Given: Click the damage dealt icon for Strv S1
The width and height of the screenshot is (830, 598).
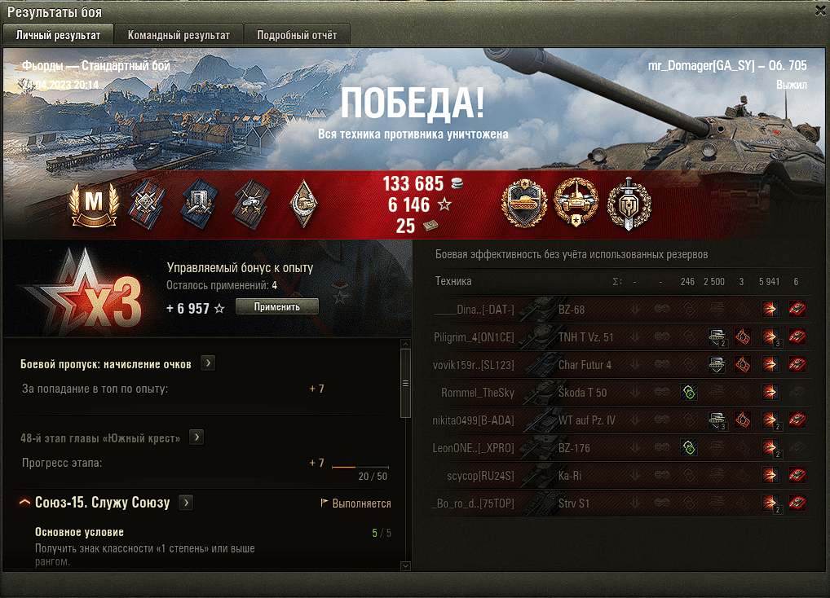Looking at the screenshot, I should 770,503.
